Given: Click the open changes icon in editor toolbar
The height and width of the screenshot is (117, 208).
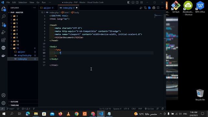Looking at the screenshot, I should (145, 8).
